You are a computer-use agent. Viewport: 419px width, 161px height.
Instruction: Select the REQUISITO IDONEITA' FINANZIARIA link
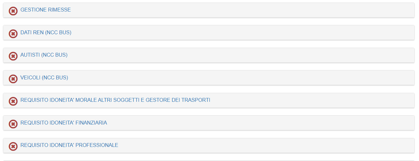64,123
